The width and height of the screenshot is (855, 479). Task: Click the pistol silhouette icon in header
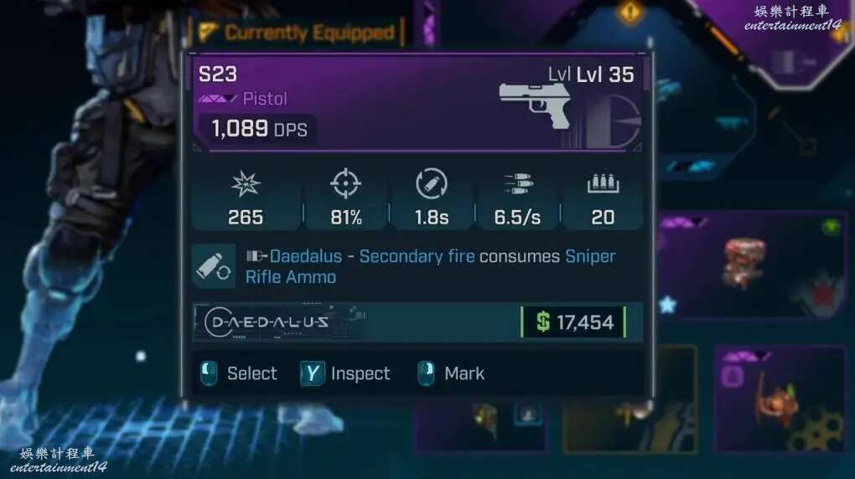pos(535,106)
